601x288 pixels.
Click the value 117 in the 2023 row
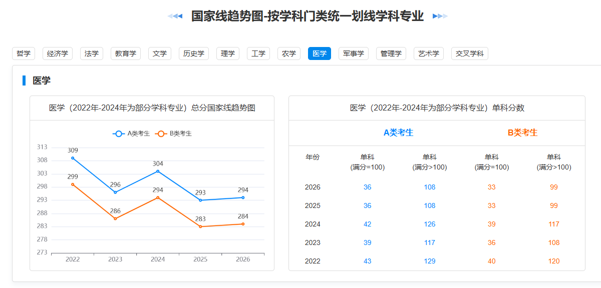pyautogui.click(x=430, y=242)
